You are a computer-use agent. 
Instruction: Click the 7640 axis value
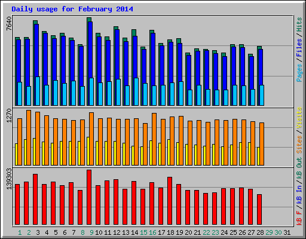9,24
